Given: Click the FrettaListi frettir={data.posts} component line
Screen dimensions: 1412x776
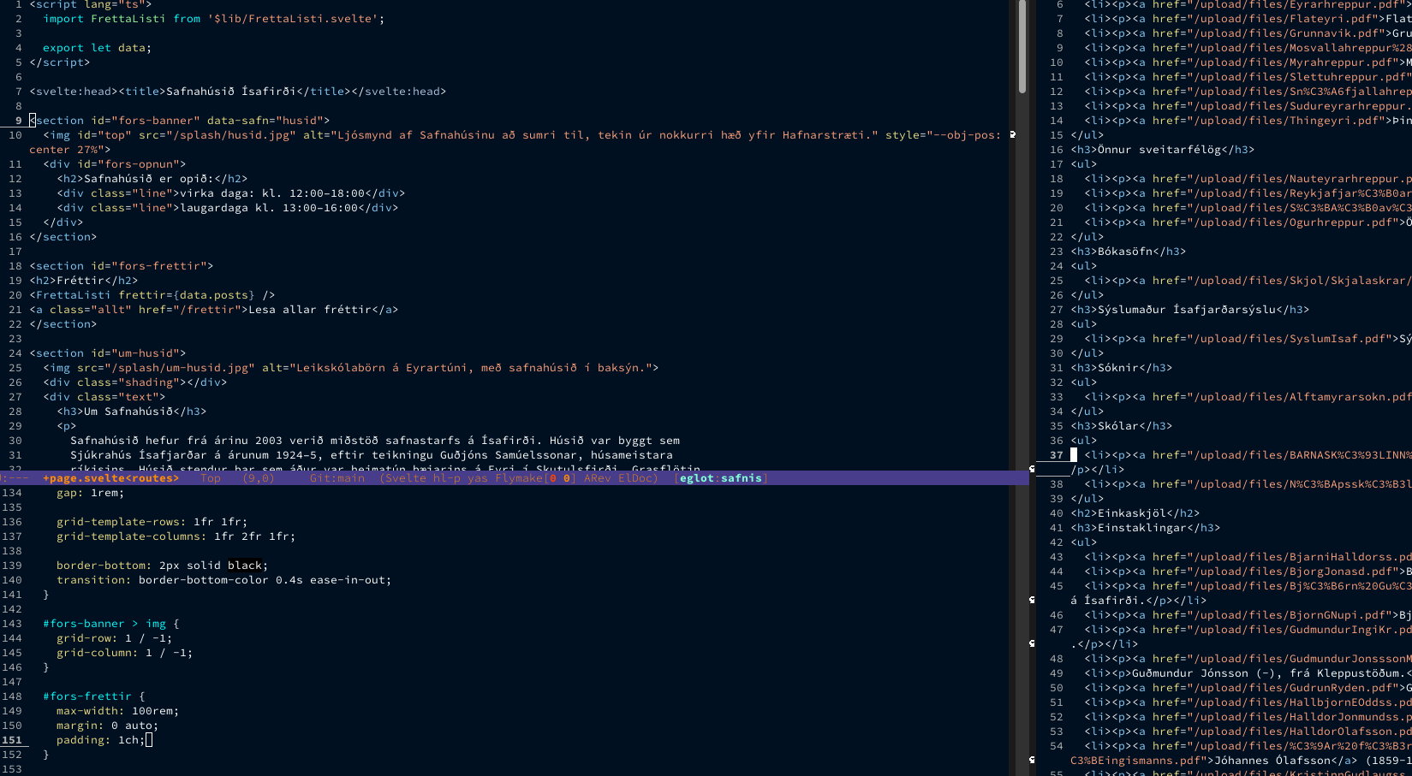Looking at the screenshot, I should point(152,295).
